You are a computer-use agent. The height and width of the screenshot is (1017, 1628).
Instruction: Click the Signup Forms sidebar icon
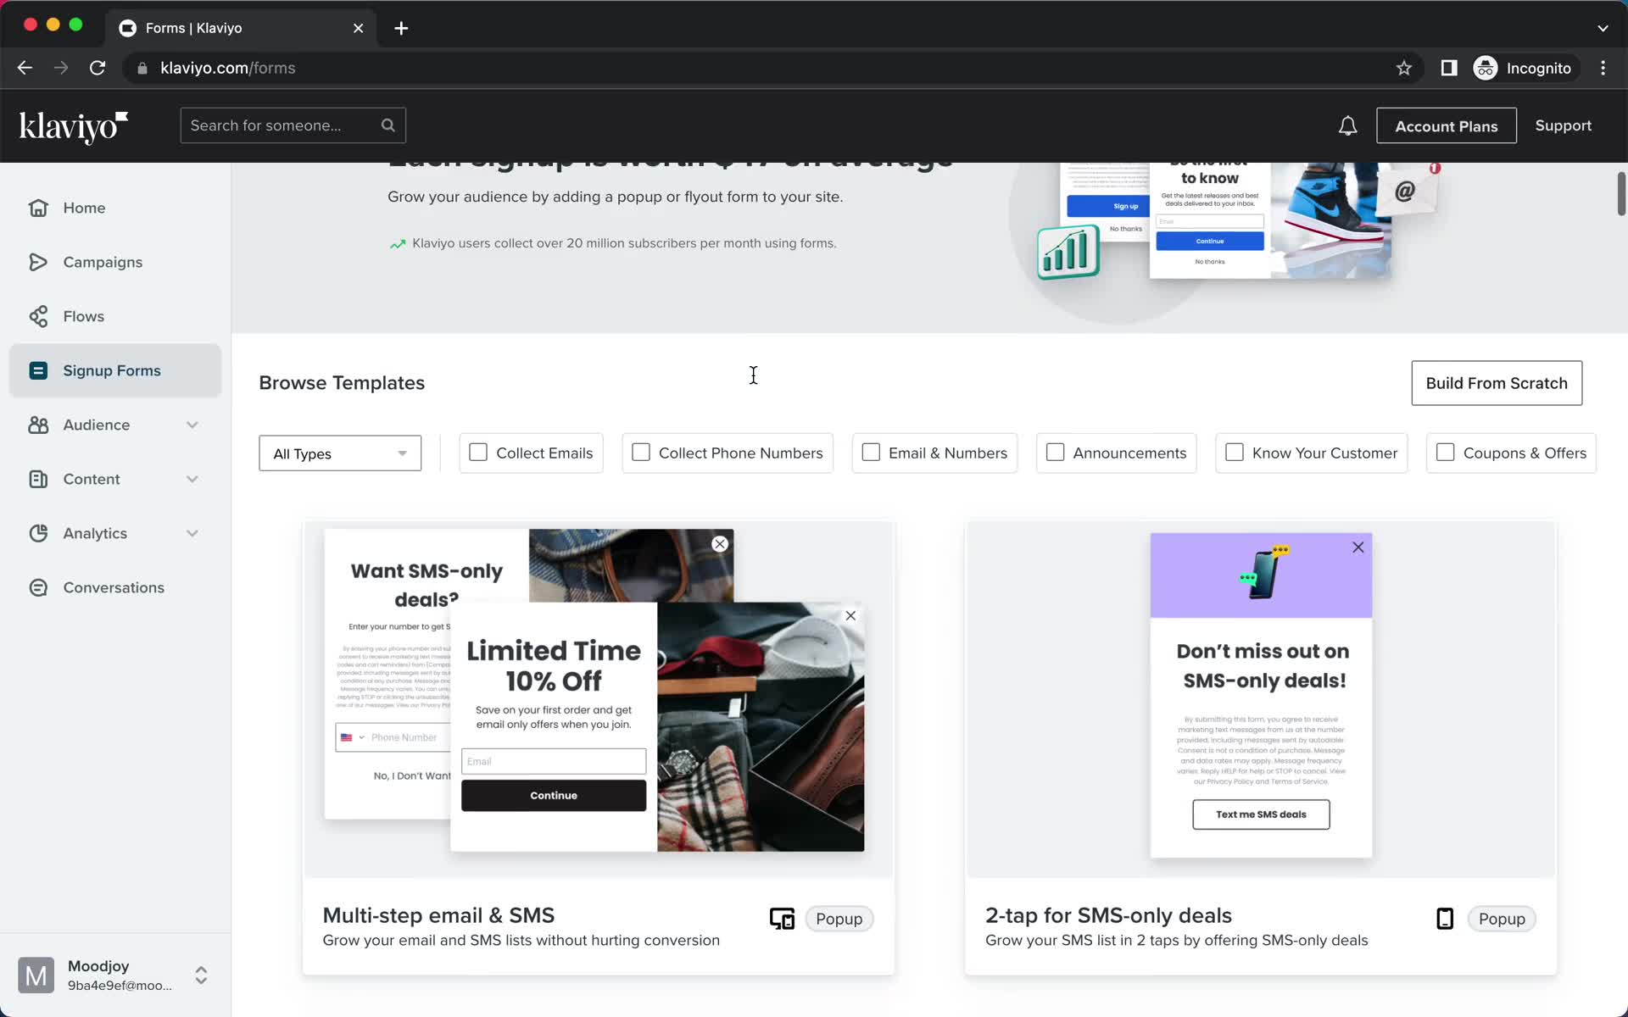click(x=38, y=370)
